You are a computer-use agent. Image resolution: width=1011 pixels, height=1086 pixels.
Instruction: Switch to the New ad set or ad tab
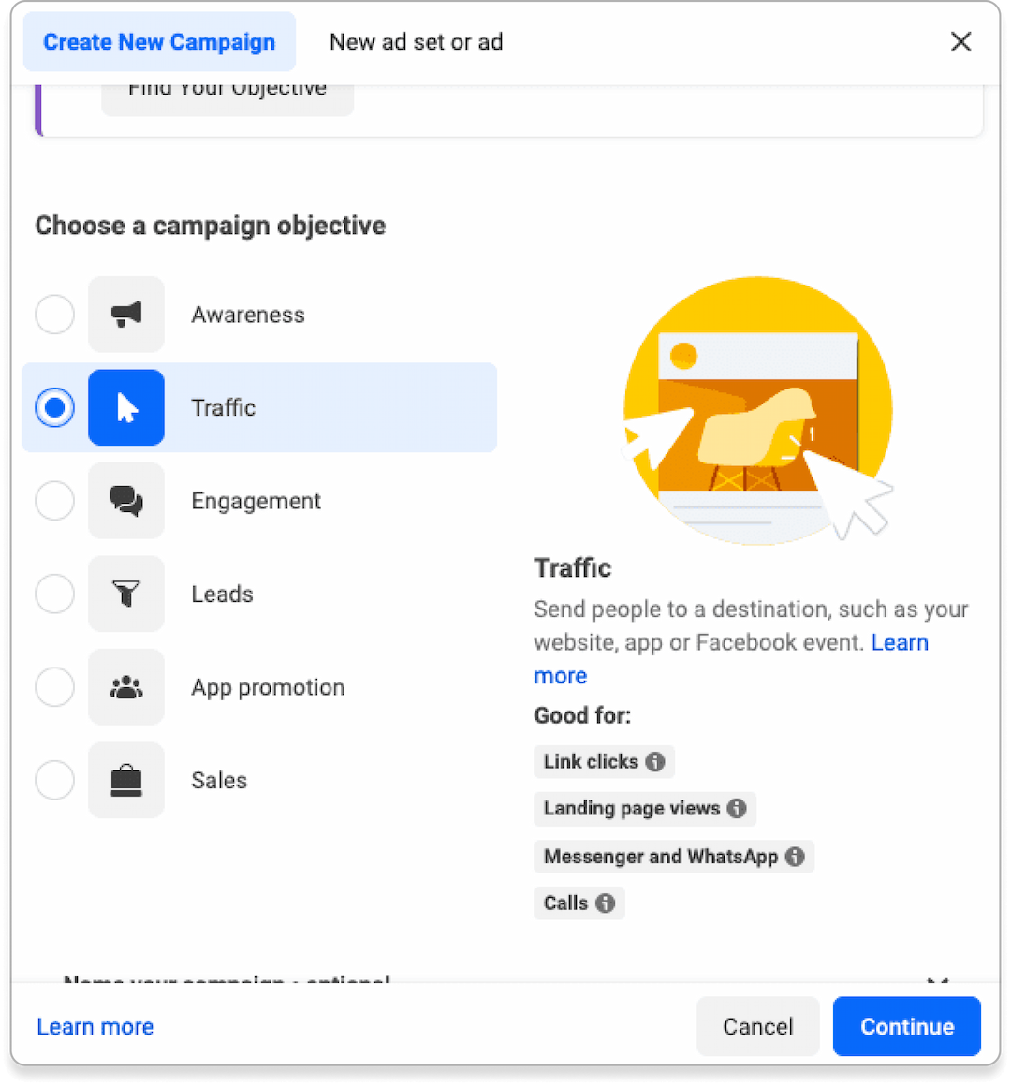[x=416, y=42]
